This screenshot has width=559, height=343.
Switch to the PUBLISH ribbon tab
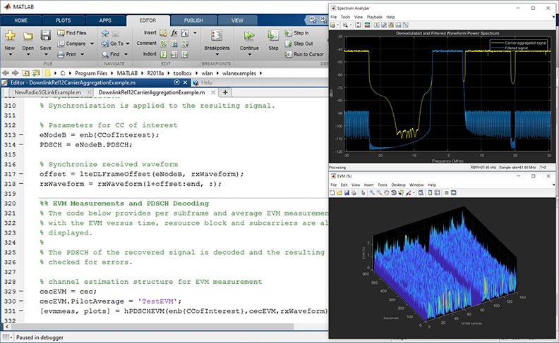[x=194, y=21]
